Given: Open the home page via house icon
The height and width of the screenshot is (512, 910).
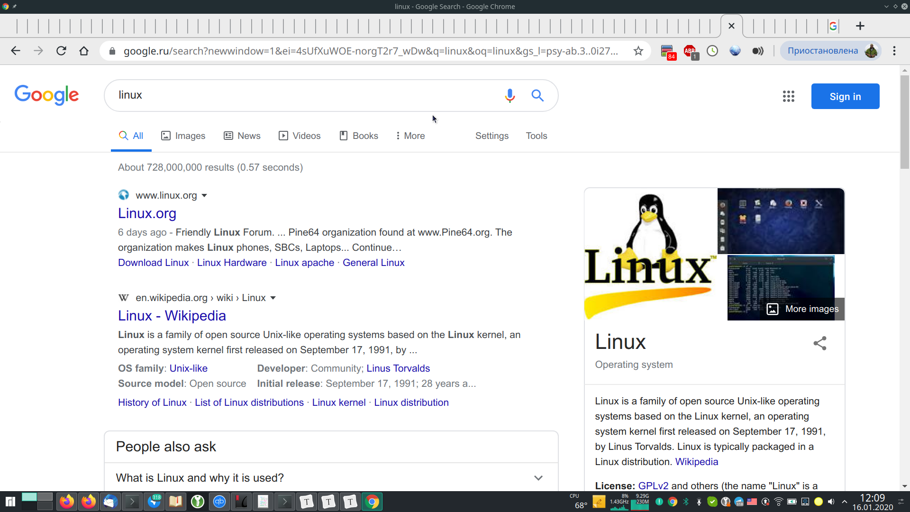Looking at the screenshot, I should pyautogui.click(x=84, y=51).
